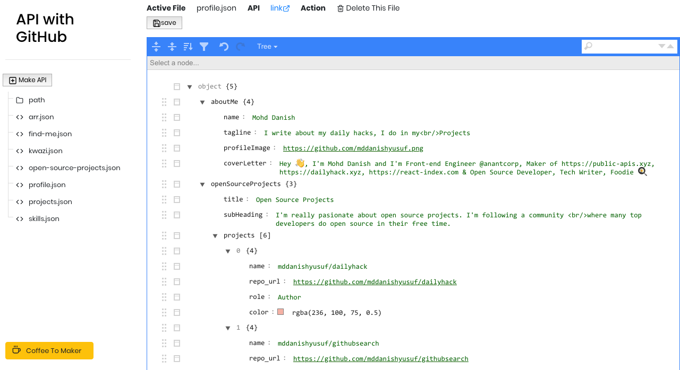Click the save button
This screenshot has width=680, height=370.
tap(164, 23)
